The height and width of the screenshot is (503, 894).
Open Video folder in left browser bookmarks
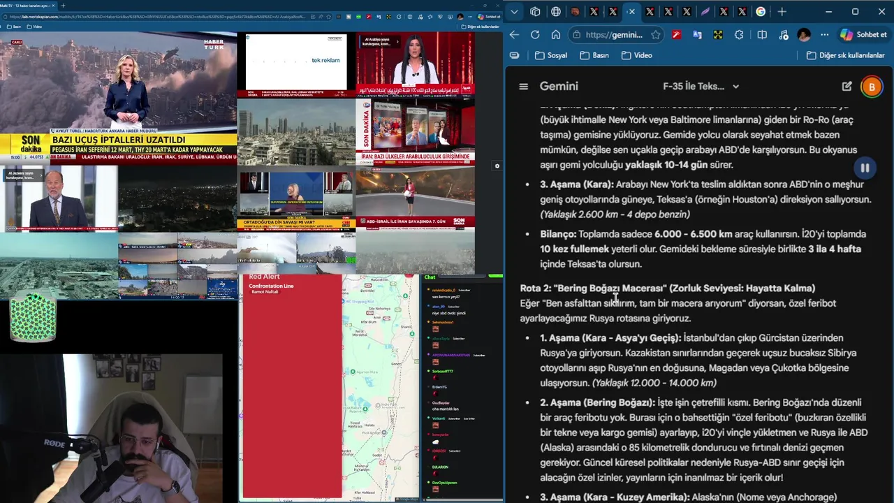point(34,27)
